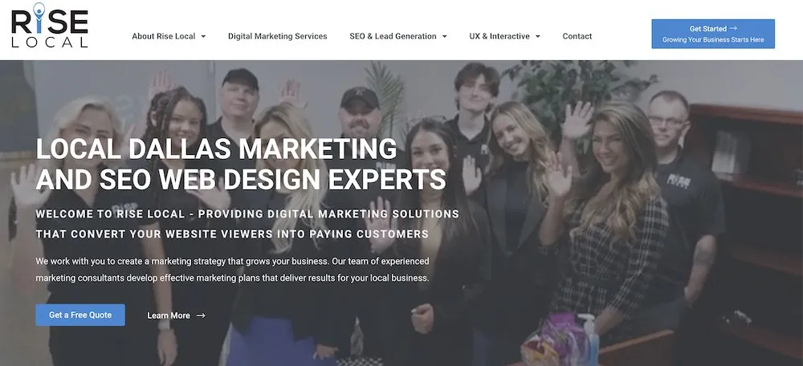803x366 pixels.
Task: Click arrow icon next to Learn More
Action: (x=201, y=315)
